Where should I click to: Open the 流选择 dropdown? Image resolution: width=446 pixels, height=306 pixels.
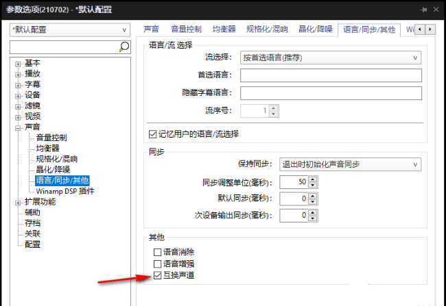pos(331,58)
